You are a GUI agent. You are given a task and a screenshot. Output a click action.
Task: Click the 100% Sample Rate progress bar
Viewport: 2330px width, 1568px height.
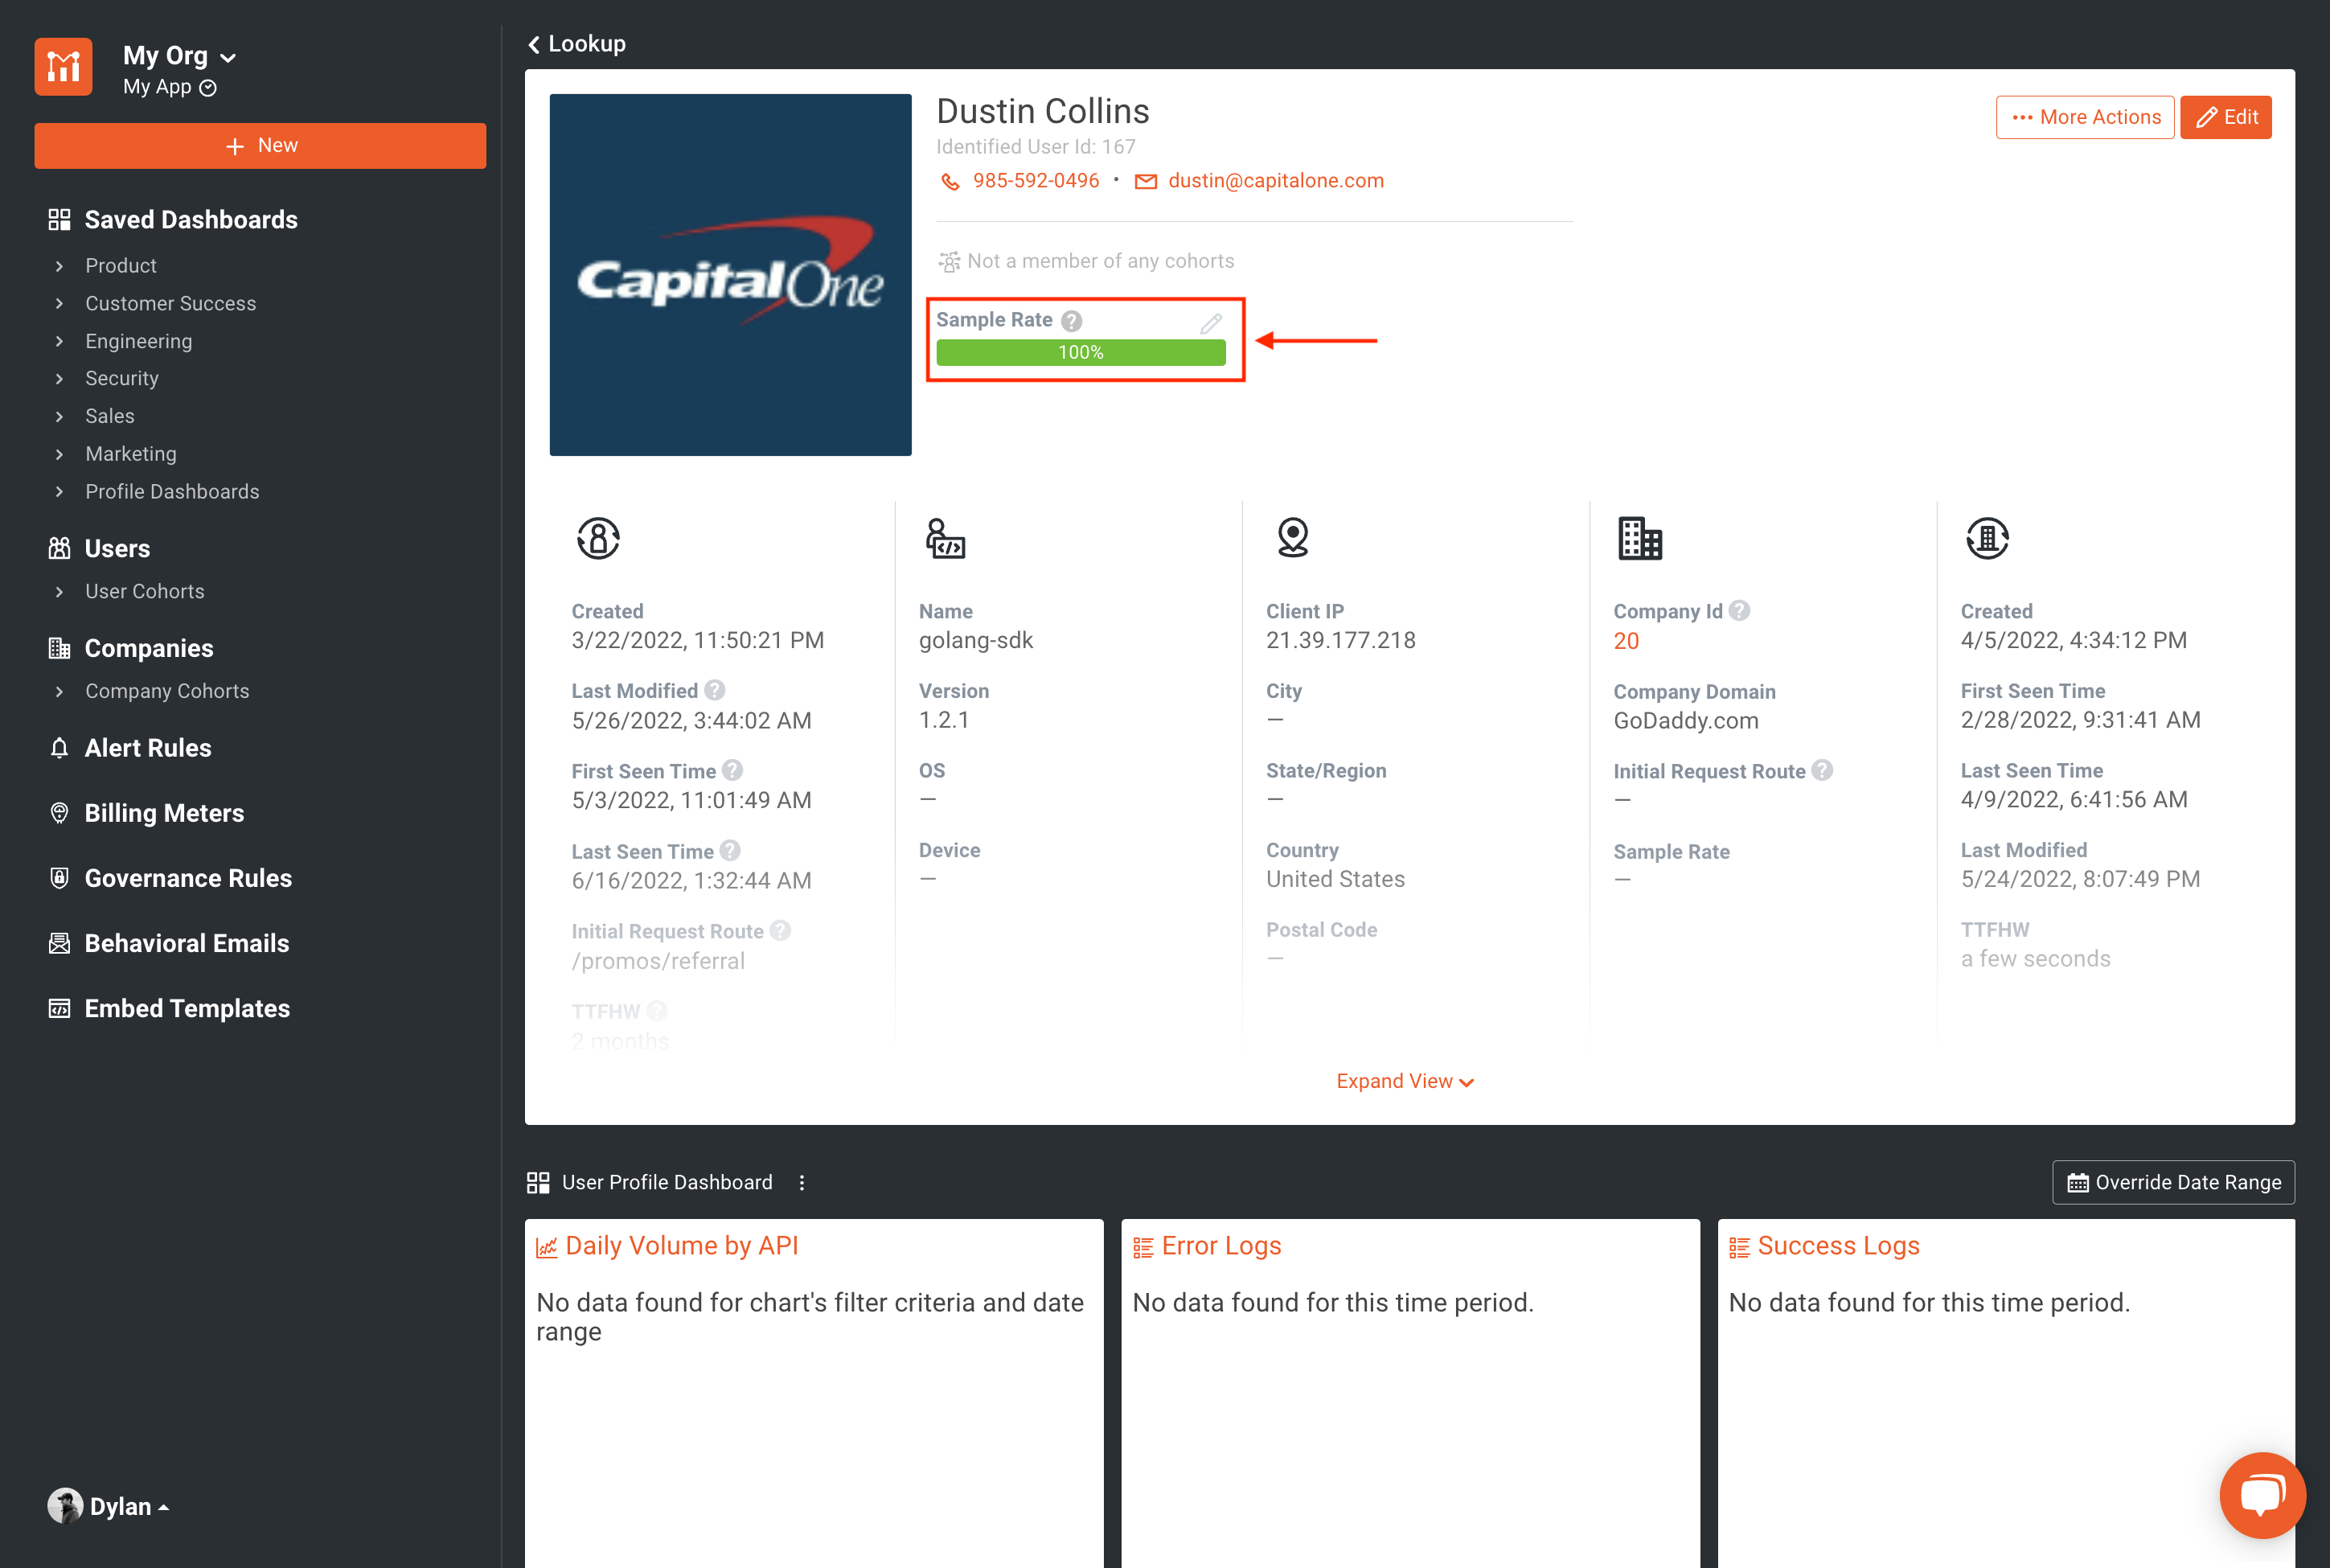click(1081, 352)
